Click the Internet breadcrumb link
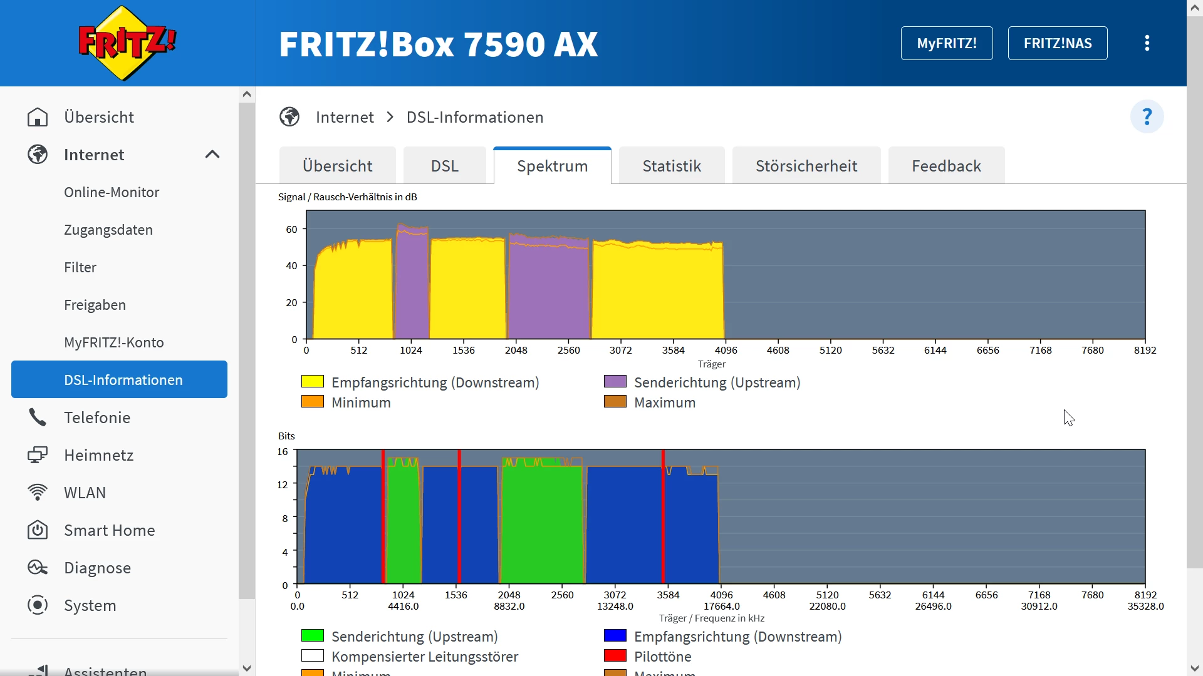The image size is (1203, 676). tap(345, 117)
